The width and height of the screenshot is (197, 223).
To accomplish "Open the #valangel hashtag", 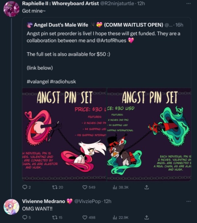I will coord(38,82).
